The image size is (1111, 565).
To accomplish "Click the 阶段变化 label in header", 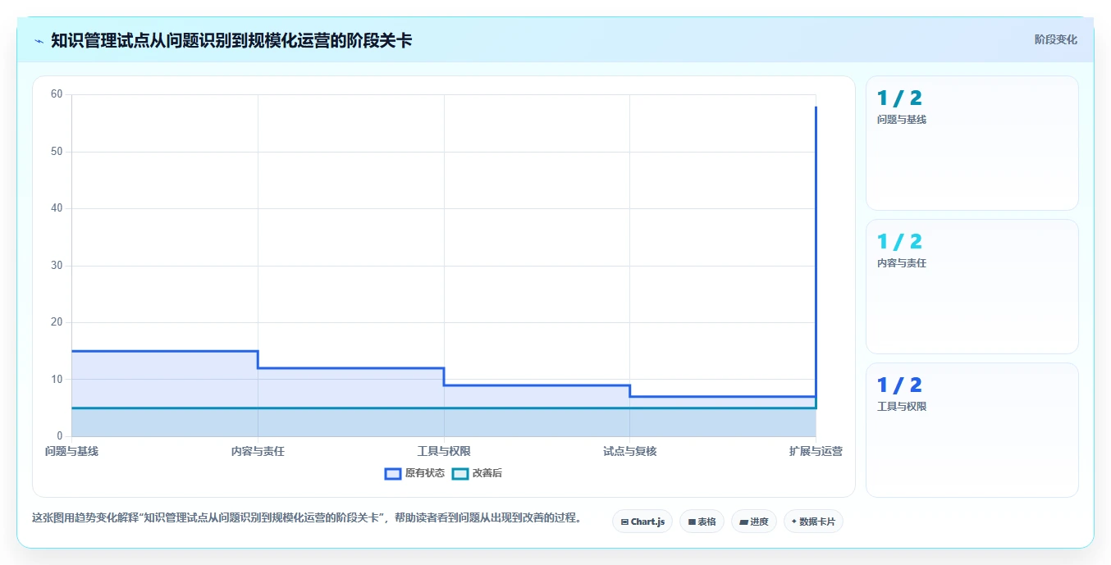I will pyautogui.click(x=1055, y=39).
